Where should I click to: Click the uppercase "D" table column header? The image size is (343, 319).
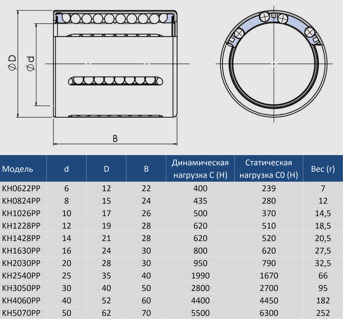tap(106, 169)
